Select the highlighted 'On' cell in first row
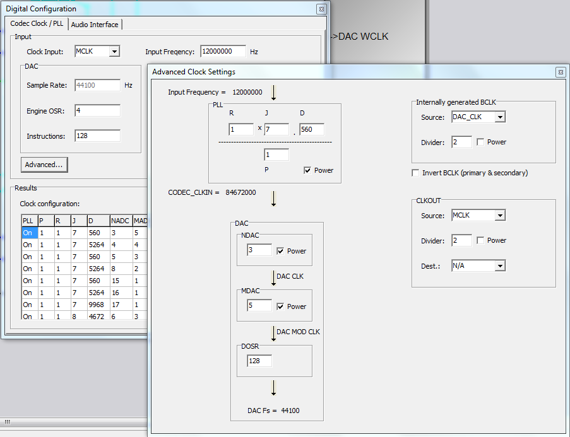Screen dimensions: 570x437 coord(30,233)
